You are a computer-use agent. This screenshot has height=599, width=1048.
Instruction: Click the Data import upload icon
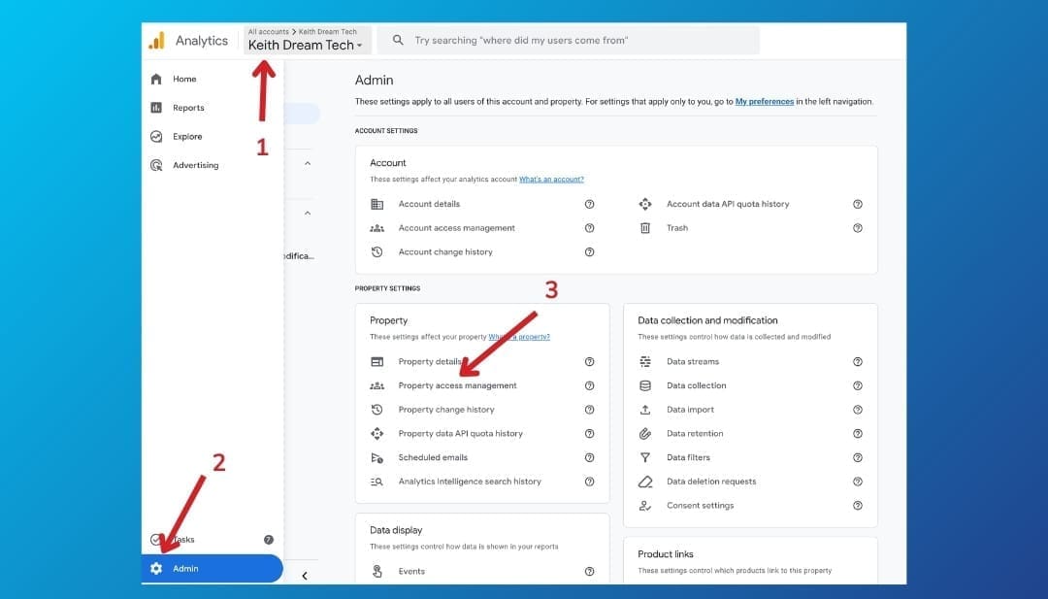(x=645, y=410)
